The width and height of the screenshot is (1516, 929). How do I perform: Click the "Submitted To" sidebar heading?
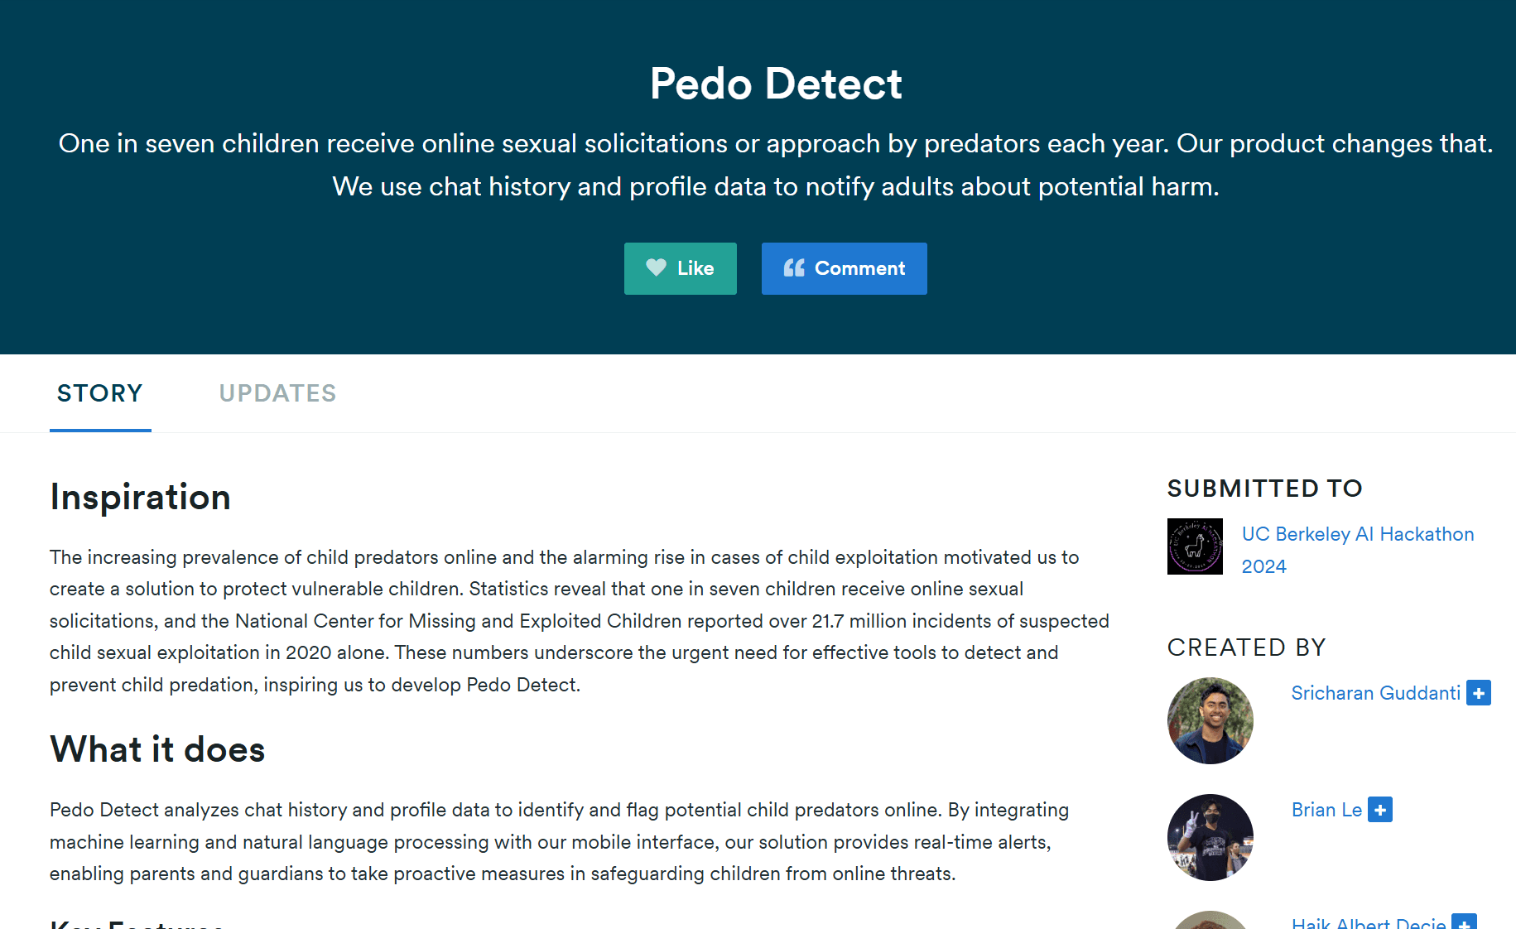(x=1264, y=489)
